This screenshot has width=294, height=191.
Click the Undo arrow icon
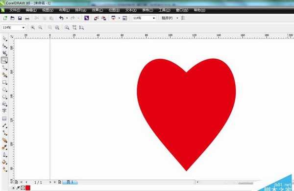point(61,18)
